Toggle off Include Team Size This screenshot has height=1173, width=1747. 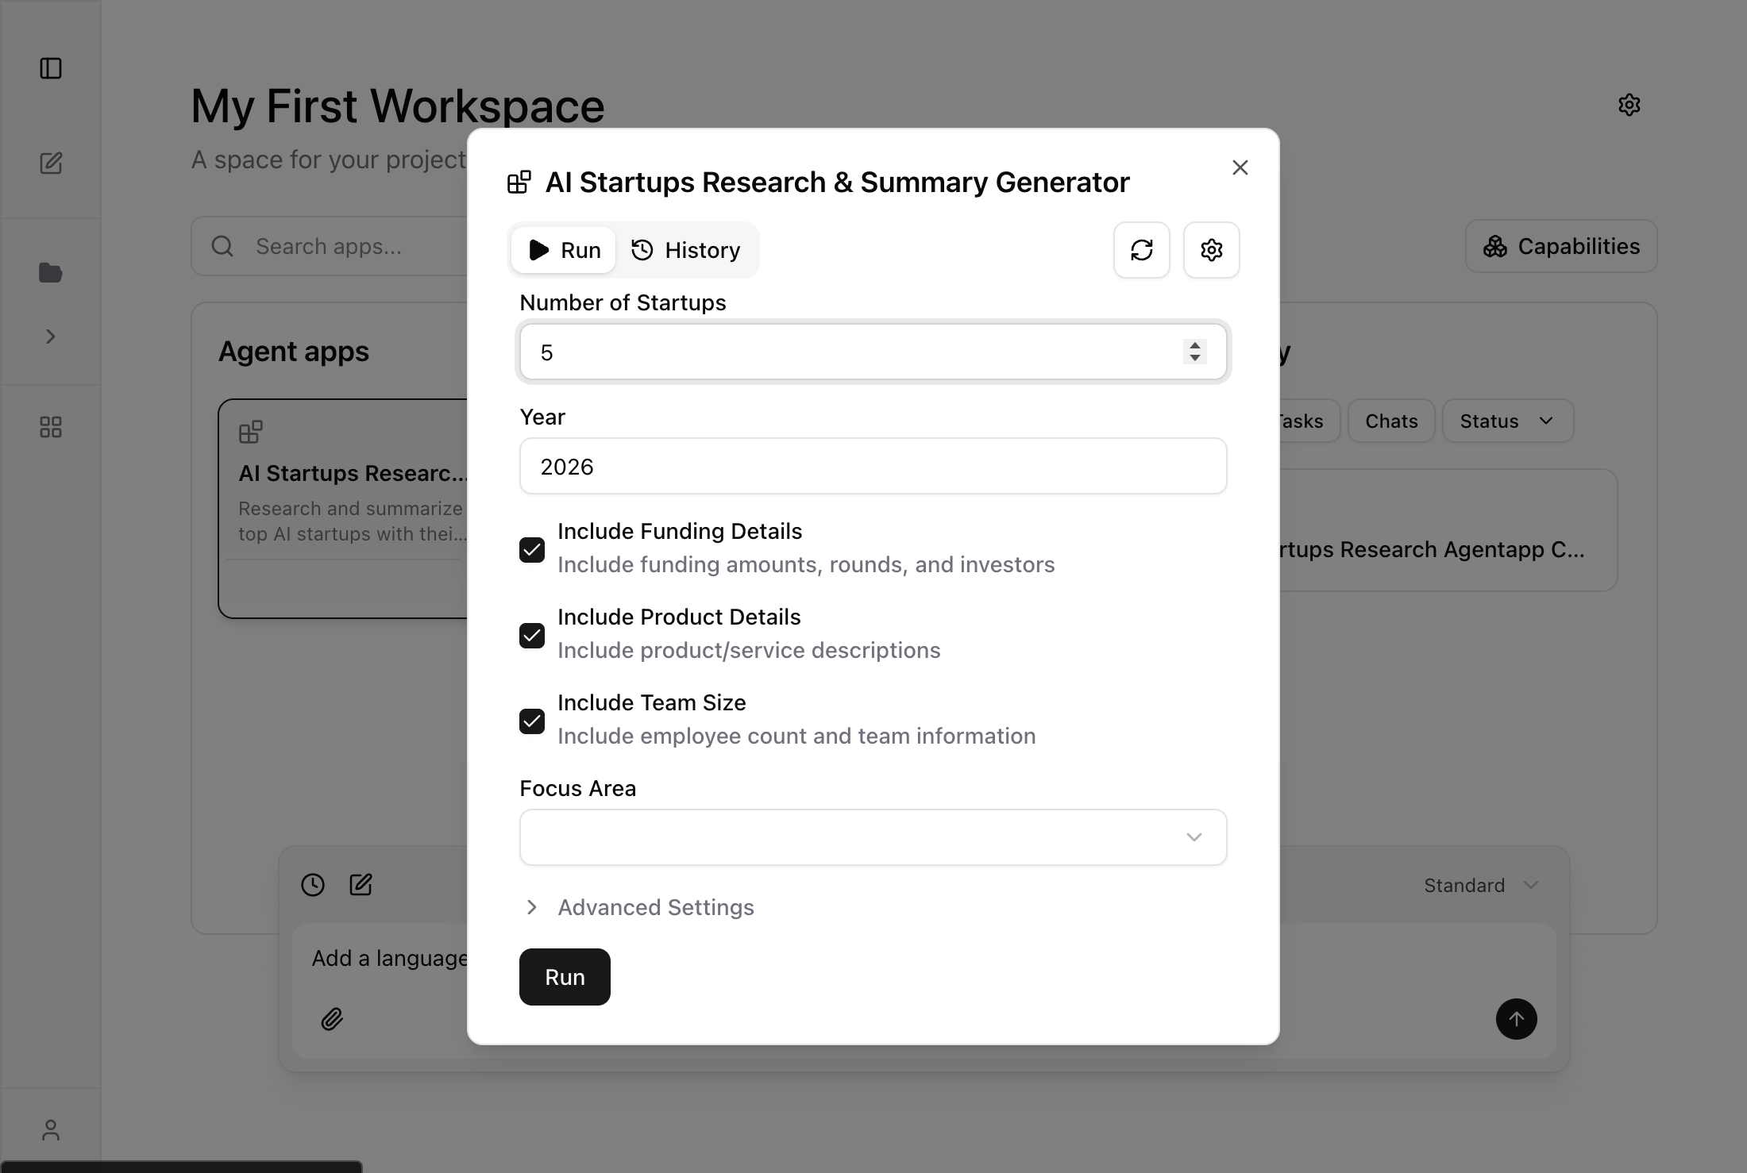click(x=532, y=721)
